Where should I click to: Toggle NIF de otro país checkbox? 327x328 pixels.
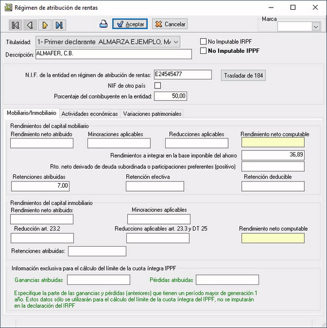pyautogui.click(x=158, y=85)
